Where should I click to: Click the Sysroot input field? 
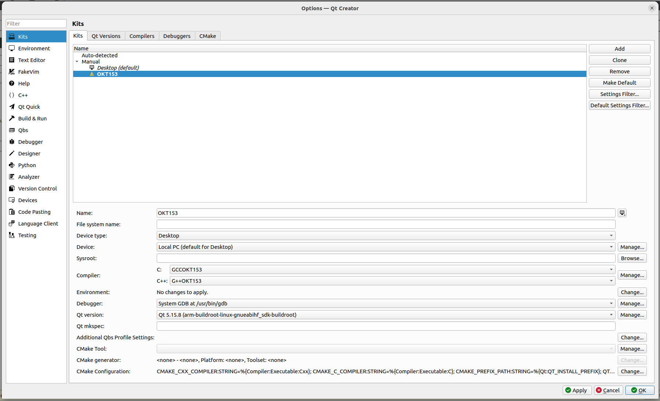pos(386,258)
